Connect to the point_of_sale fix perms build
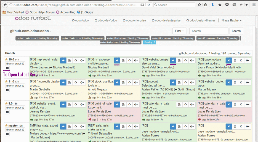 point(117,105)
